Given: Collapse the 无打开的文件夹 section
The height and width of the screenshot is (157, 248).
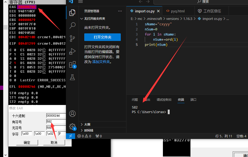Looking at the screenshot, I should coord(82,19).
